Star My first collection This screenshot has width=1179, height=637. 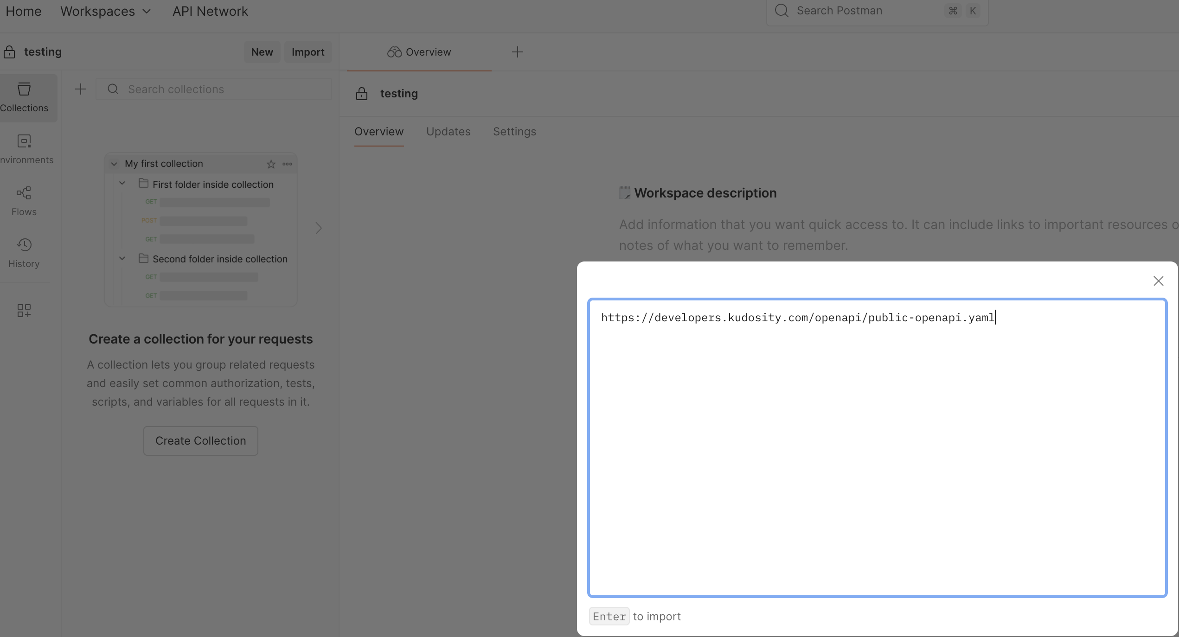pyautogui.click(x=271, y=164)
